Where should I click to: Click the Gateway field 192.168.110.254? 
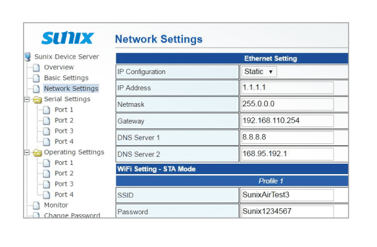(x=287, y=121)
